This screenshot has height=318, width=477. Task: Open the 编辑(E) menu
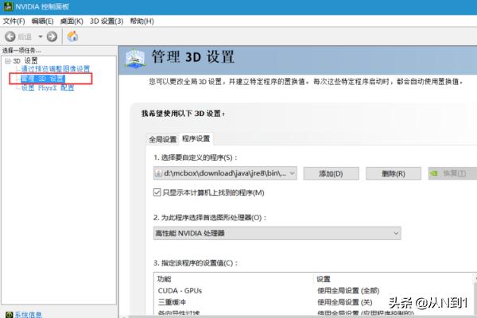(x=42, y=21)
